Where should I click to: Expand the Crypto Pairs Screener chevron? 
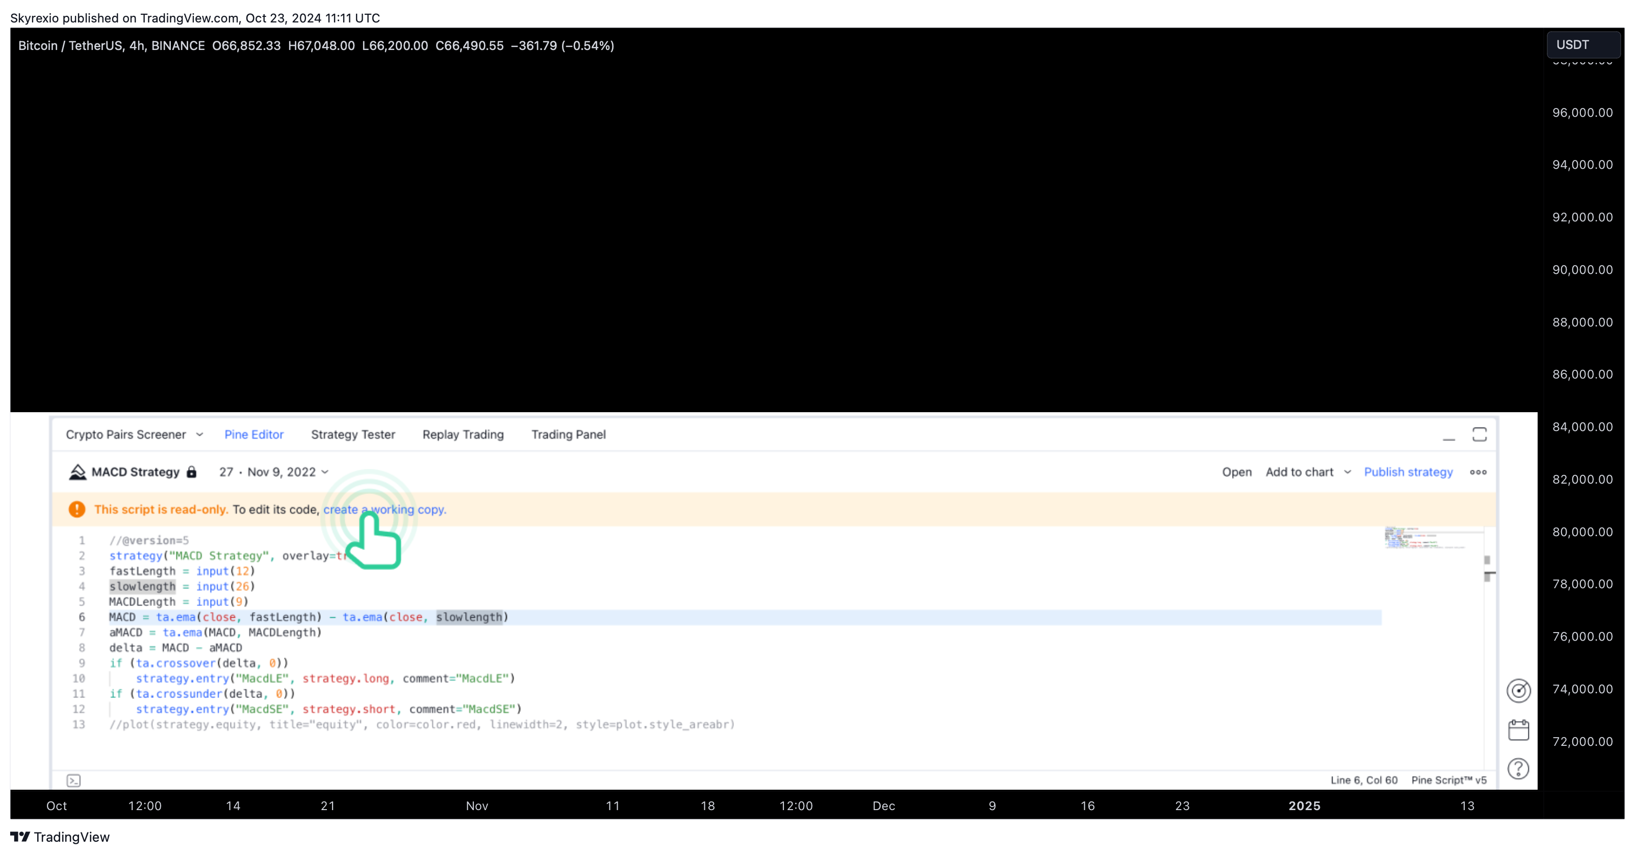[x=199, y=435]
